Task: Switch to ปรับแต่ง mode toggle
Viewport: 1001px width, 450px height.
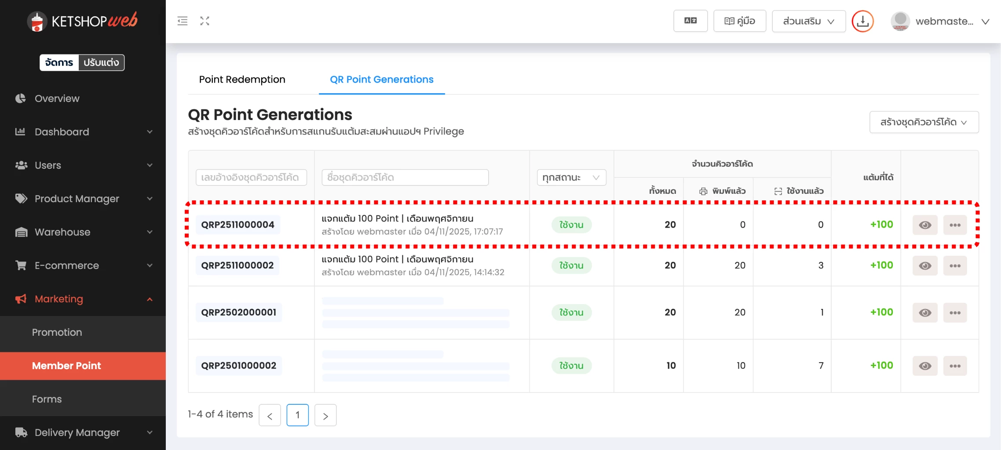Action: pos(101,62)
